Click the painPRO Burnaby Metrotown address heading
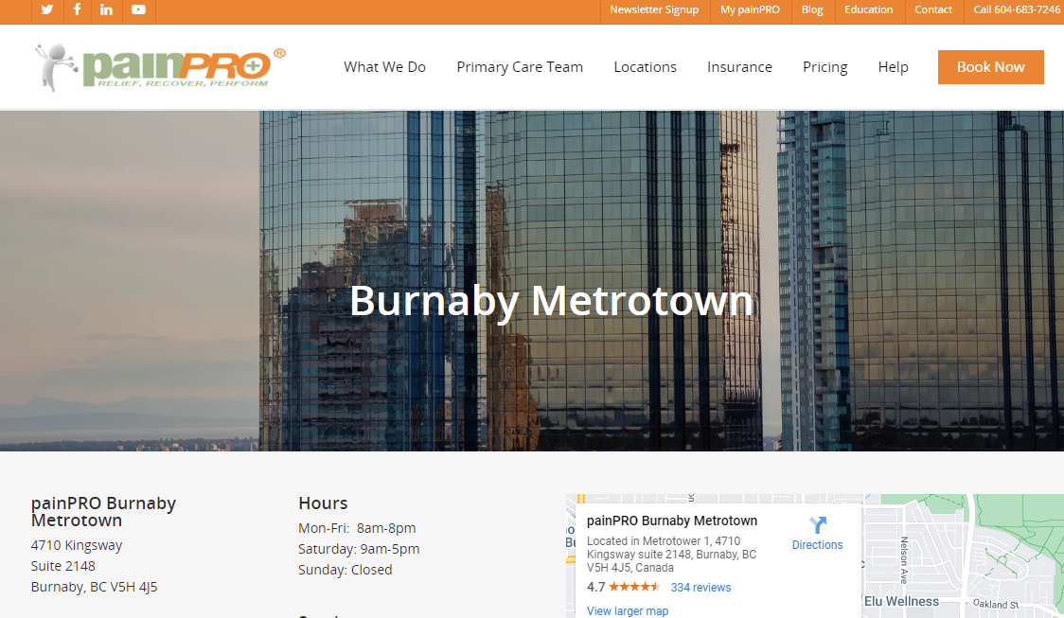The width and height of the screenshot is (1064, 618). pyautogui.click(x=103, y=511)
